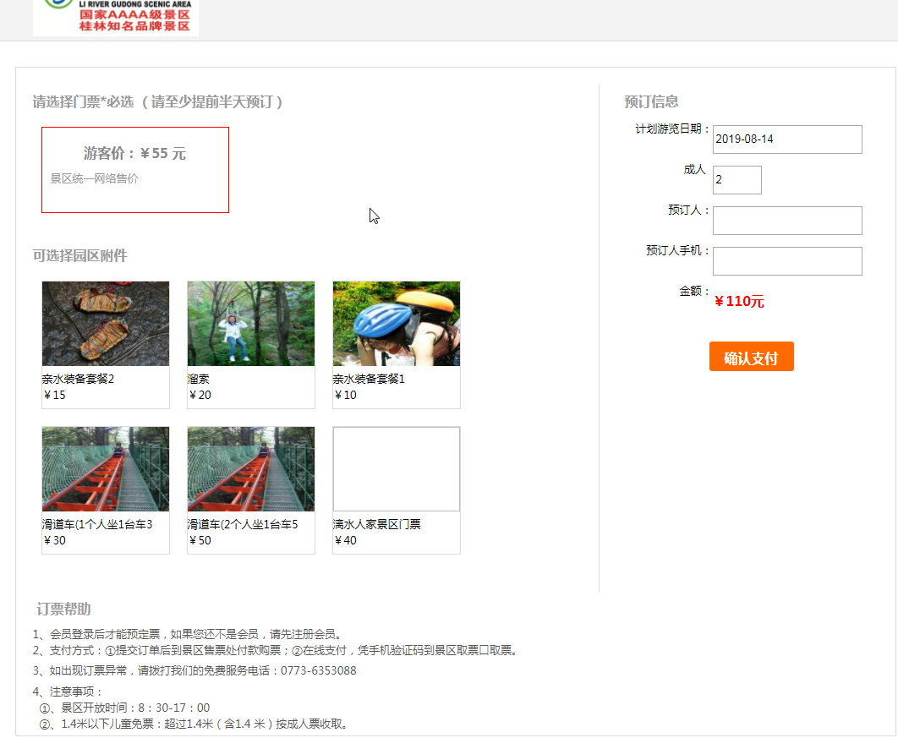Focus the 预订人 name input box
This screenshot has height=738, width=898.
click(787, 221)
